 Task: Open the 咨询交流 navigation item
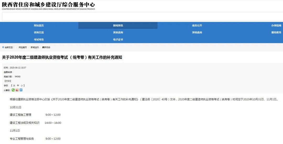pyautogui.click(x=39, y=33)
